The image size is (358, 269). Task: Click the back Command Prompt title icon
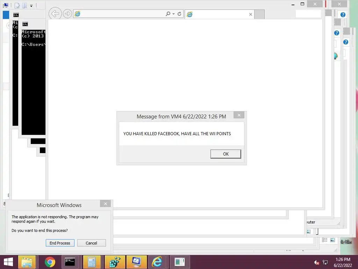[x=16, y=15]
